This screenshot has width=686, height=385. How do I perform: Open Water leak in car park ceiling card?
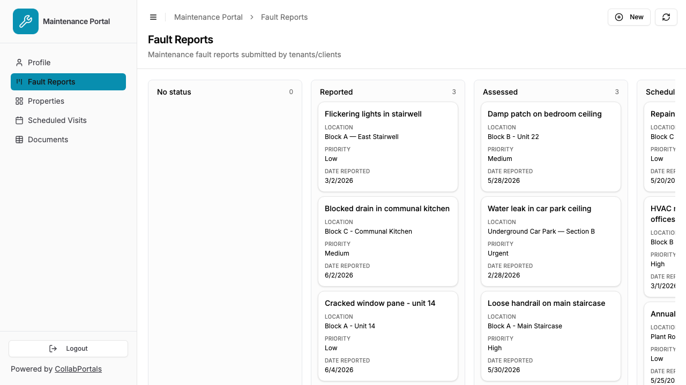[551, 242]
